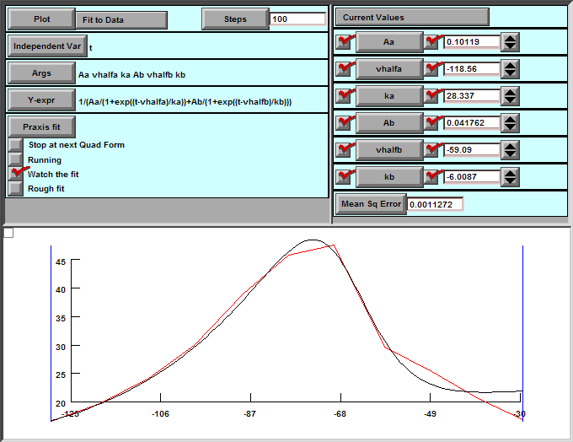Image resolution: width=573 pixels, height=442 pixels.
Task: Click the Args button
Action: coord(41,73)
